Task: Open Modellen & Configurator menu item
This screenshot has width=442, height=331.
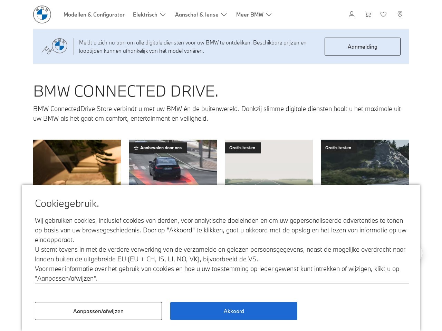Action: click(94, 14)
